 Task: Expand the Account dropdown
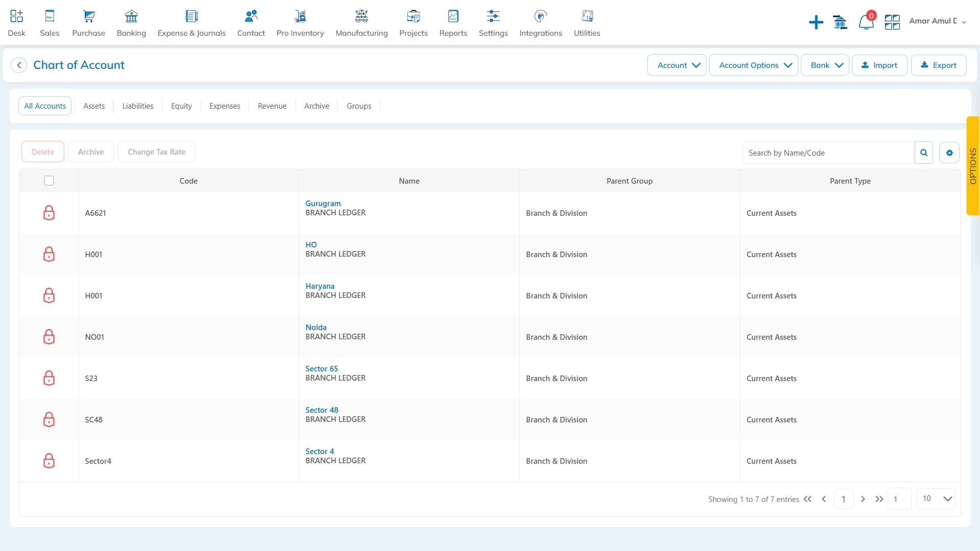[677, 65]
